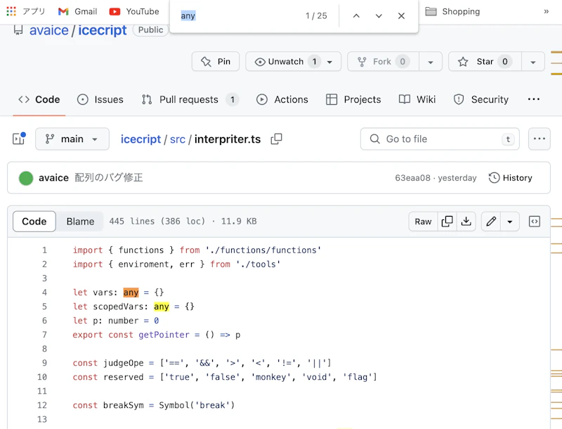Edit this file with pencil icon
This screenshot has width=562, height=429.
[491, 222]
